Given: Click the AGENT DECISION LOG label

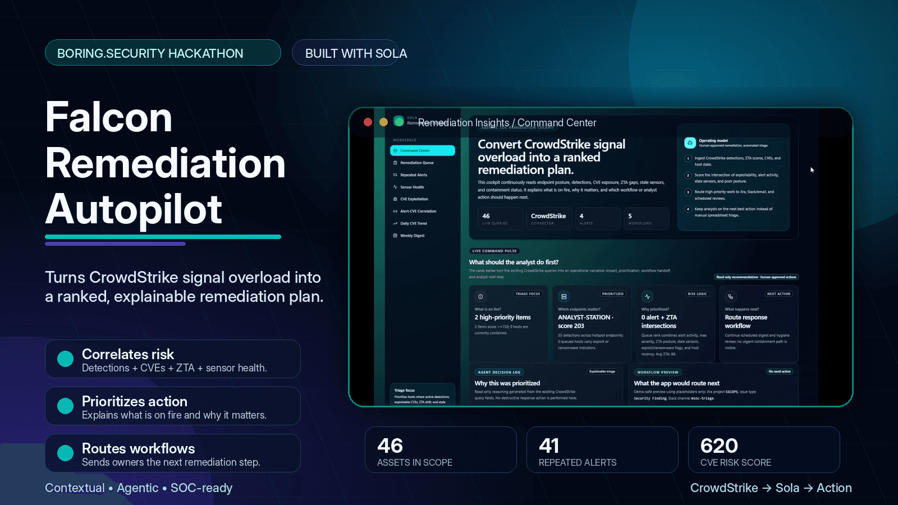Looking at the screenshot, I should (x=499, y=372).
